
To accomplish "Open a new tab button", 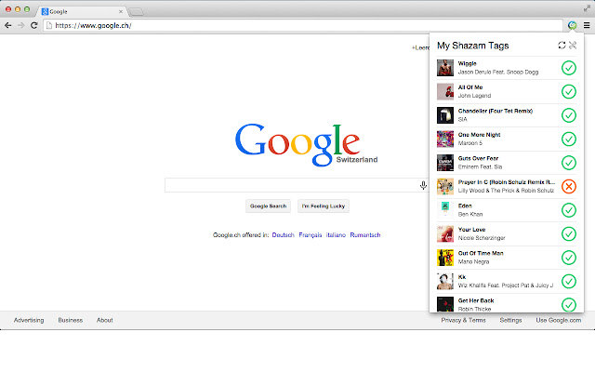I will point(137,12).
